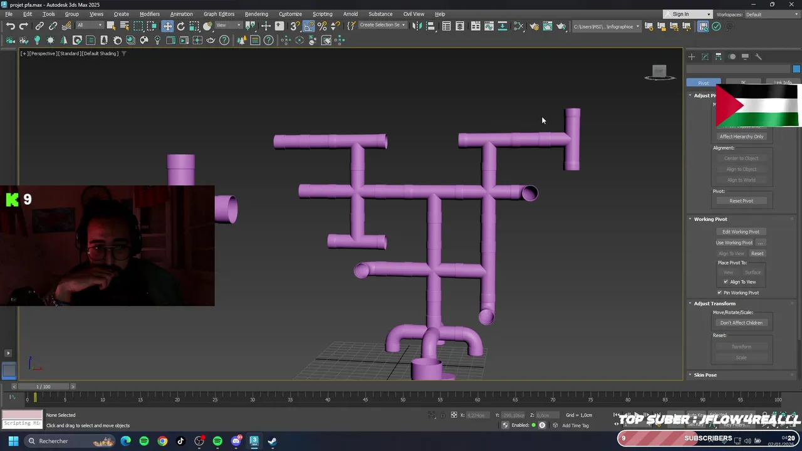This screenshot has width=802, height=451.
Task: Open the project folder path dropdown
Action: pos(607,26)
